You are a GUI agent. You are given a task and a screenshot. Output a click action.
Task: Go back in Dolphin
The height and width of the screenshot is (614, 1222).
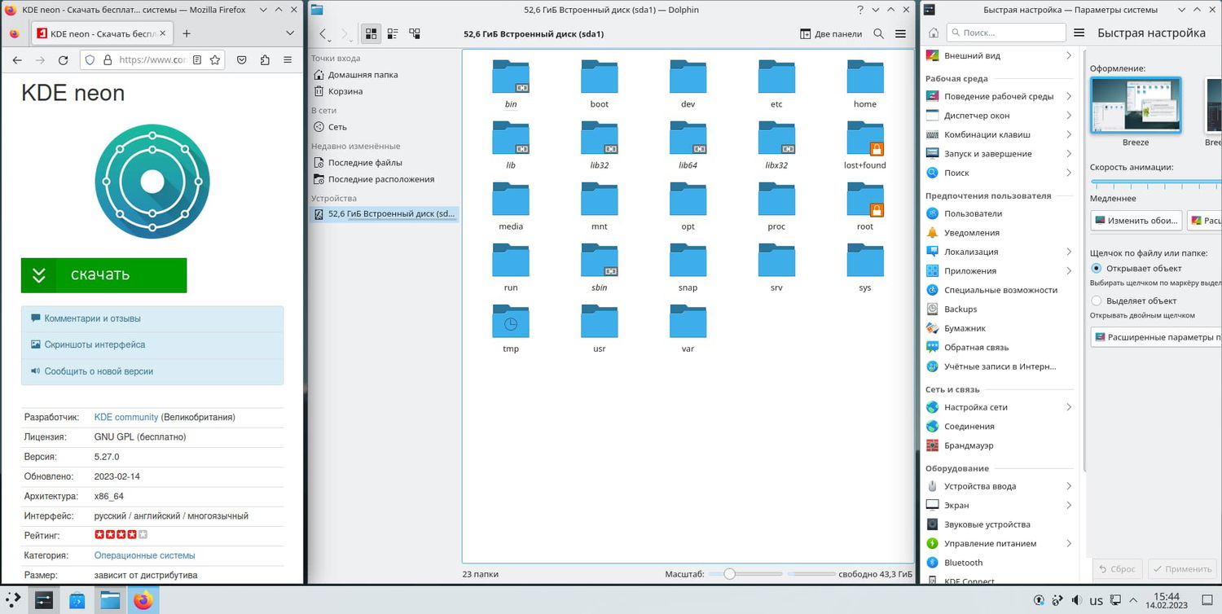click(x=323, y=34)
